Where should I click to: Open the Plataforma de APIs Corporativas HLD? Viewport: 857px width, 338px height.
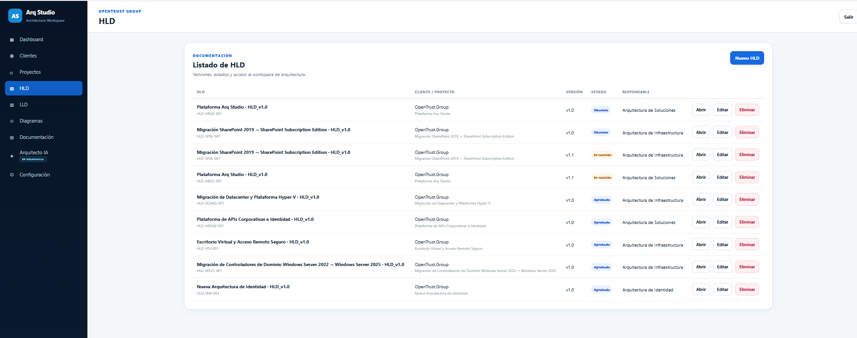(x=701, y=222)
